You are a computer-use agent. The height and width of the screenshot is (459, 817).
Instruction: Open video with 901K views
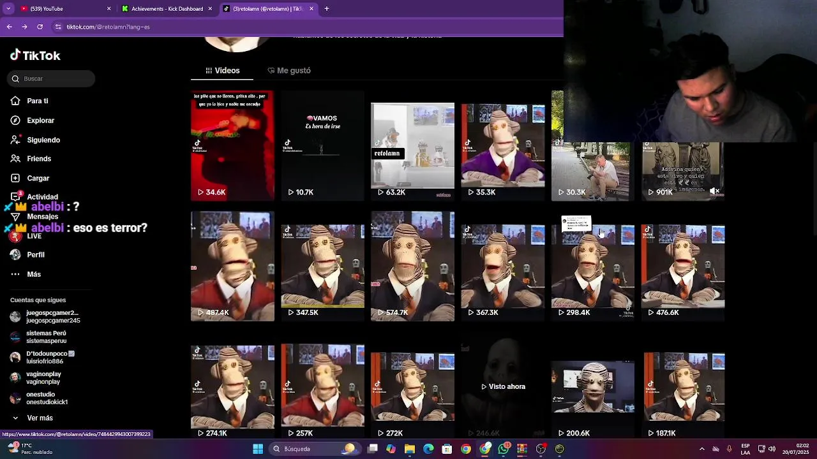tap(683, 171)
